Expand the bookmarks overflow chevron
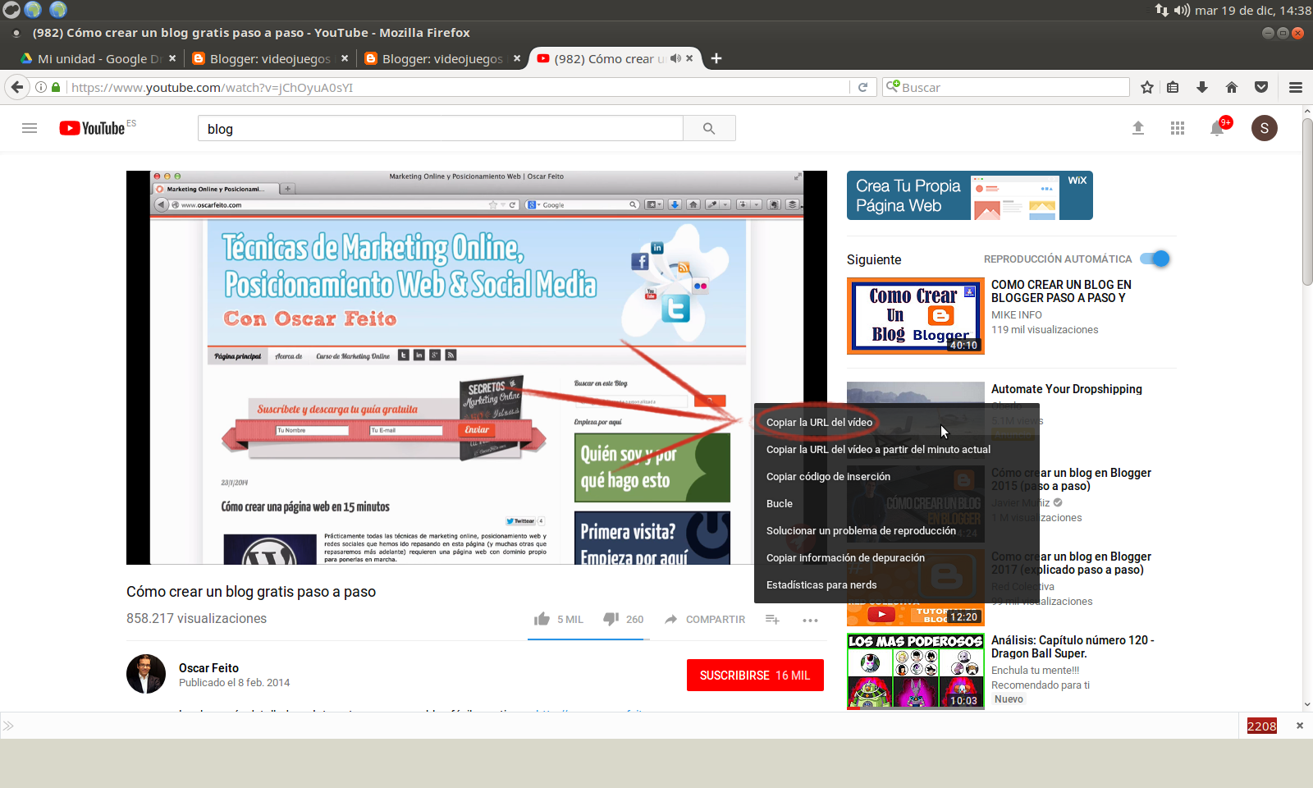Screen dimensions: 1313x788 [9, 726]
